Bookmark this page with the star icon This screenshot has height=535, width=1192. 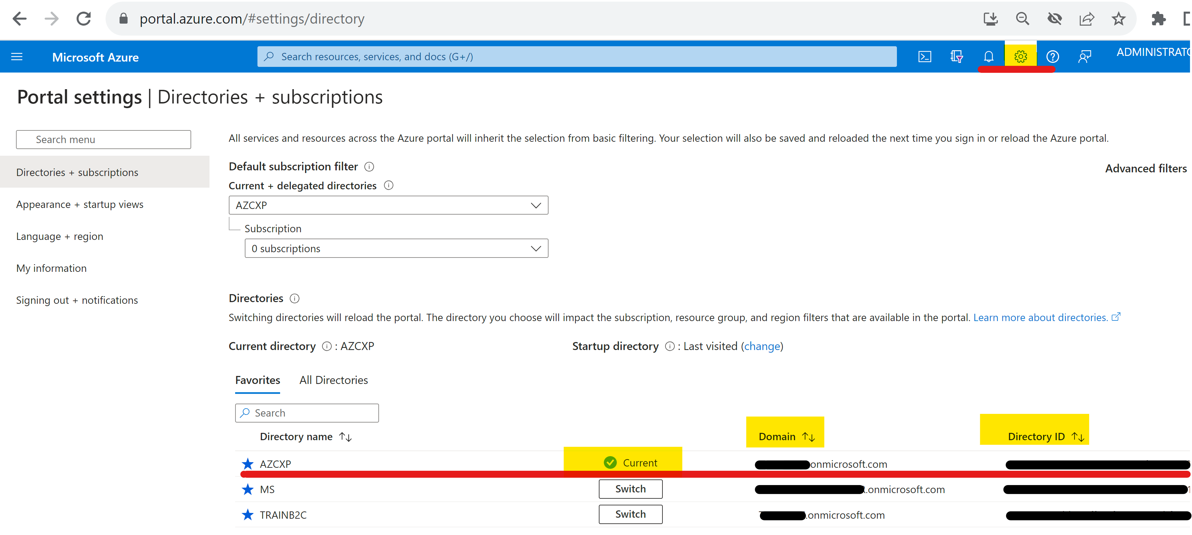click(1118, 19)
